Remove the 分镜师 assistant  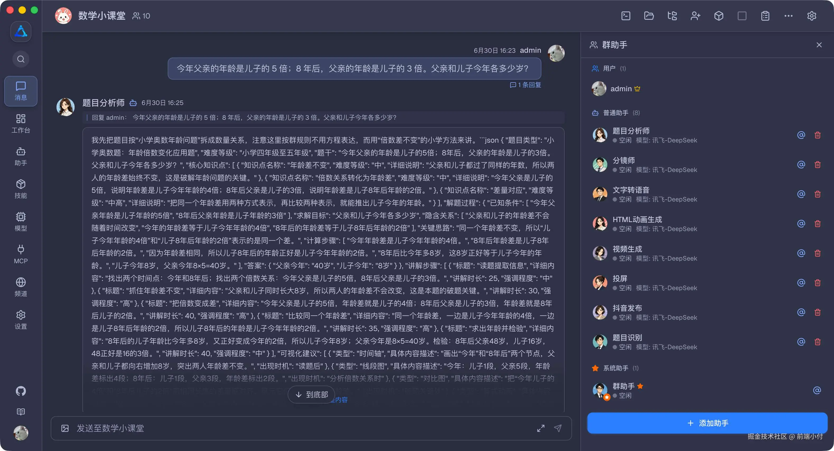coord(817,165)
